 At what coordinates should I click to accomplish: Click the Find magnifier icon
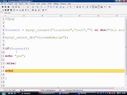(x=45, y=7)
